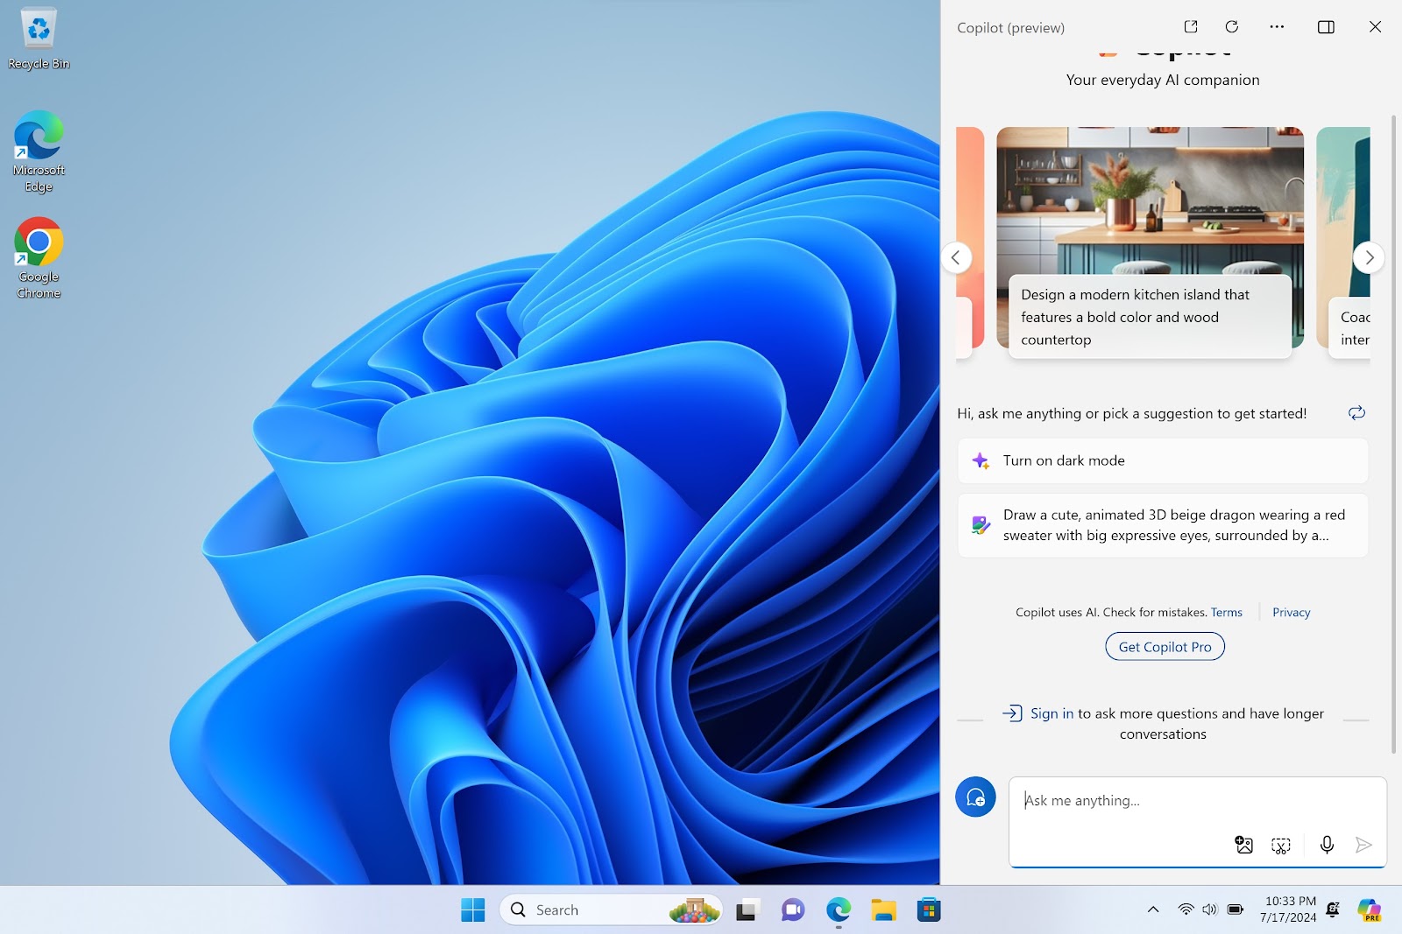Select the Google Chrome desktop shortcut

[x=39, y=258]
